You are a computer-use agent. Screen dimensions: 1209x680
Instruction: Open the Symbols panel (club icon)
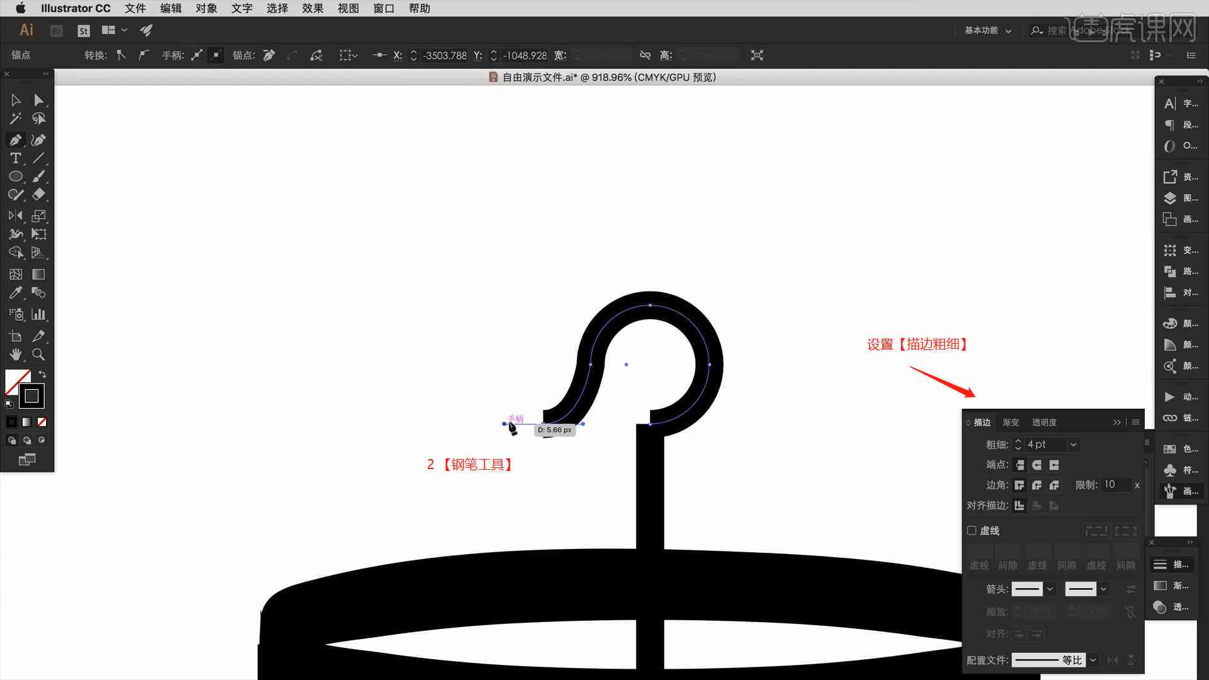(1170, 470)
